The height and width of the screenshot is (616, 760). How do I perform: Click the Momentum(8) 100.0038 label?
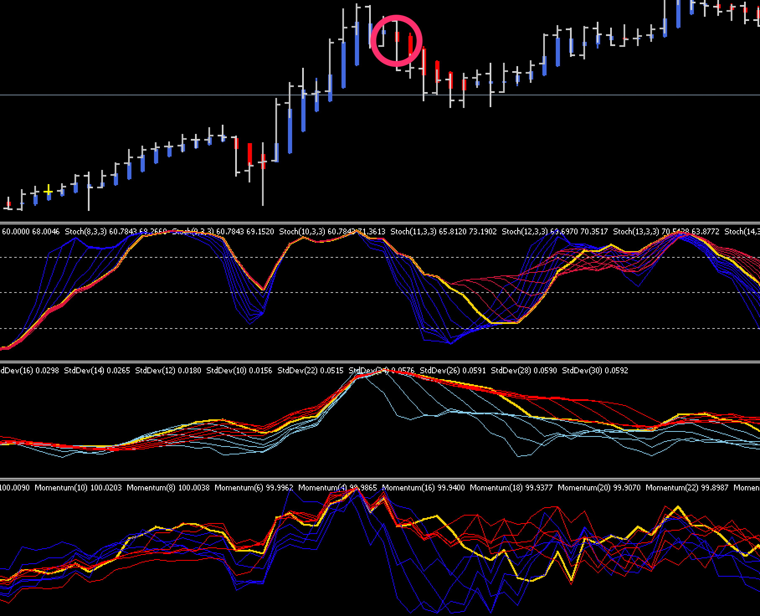pyautogui.click(x=168, y=488)
